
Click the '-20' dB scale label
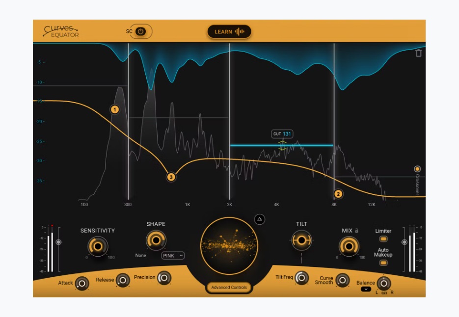(40, 122)
